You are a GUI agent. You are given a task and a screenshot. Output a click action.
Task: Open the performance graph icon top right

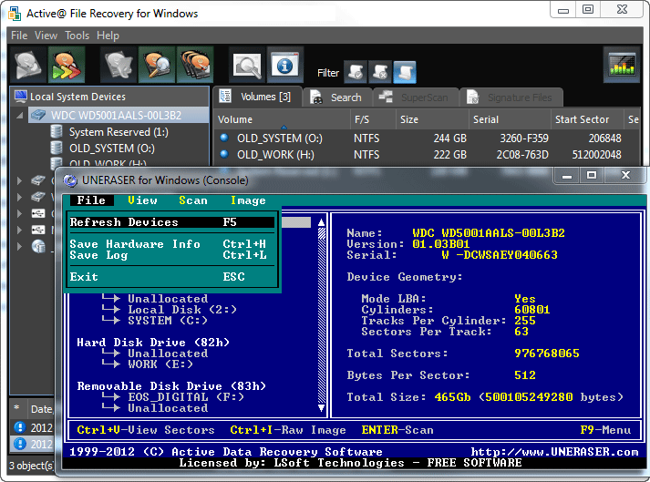coord(622,65)
